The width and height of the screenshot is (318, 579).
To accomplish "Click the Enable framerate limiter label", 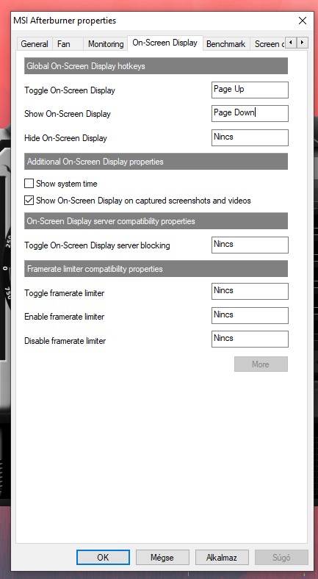I will [64, 317].
